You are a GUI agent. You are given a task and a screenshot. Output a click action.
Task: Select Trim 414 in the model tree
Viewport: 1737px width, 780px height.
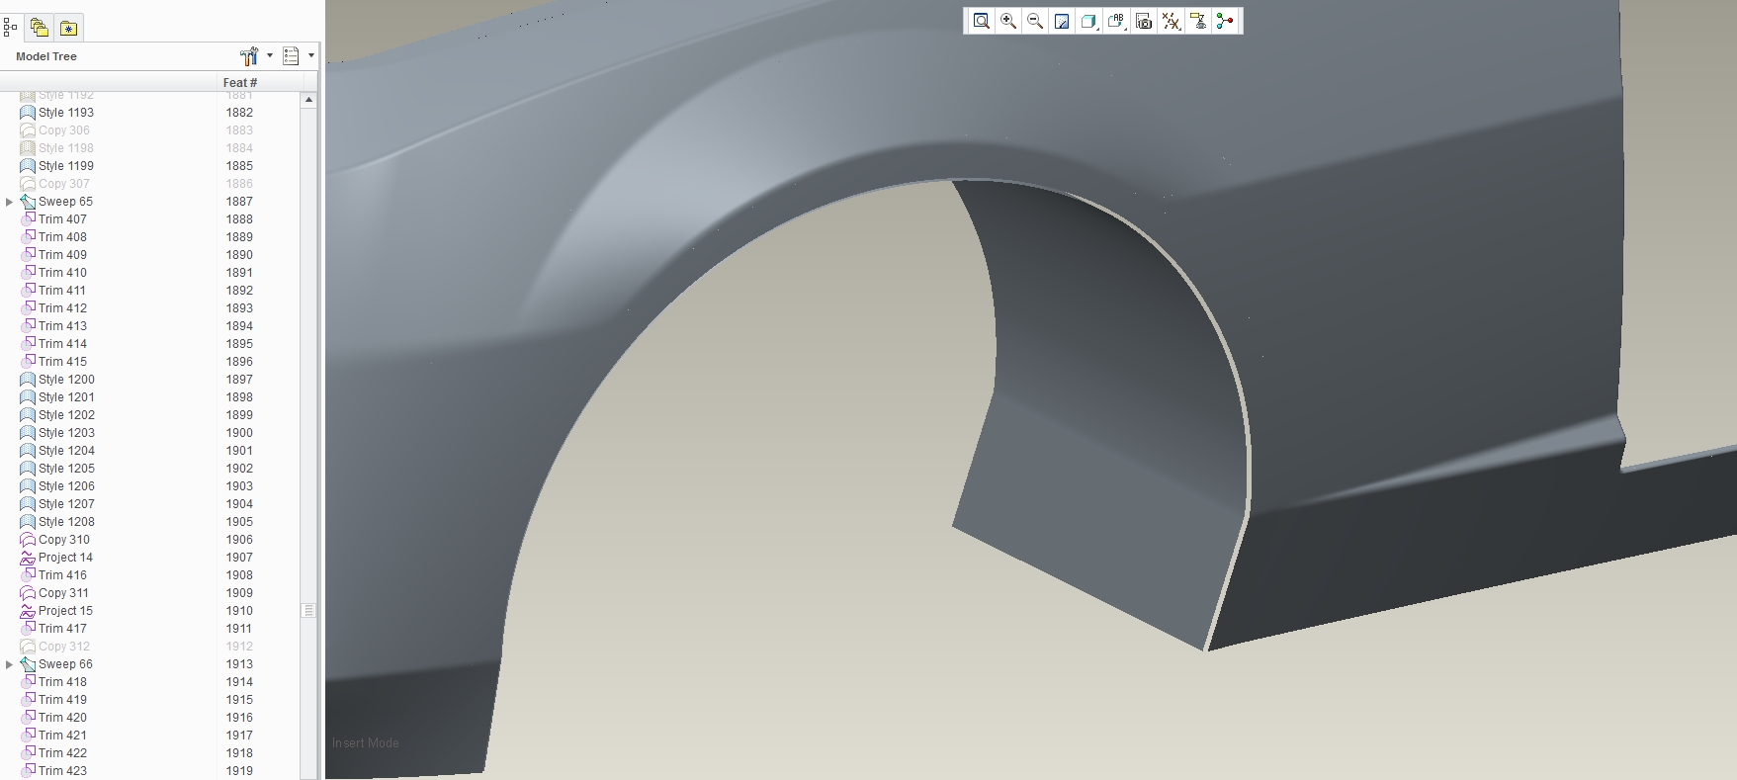click(x=62, y=344)
